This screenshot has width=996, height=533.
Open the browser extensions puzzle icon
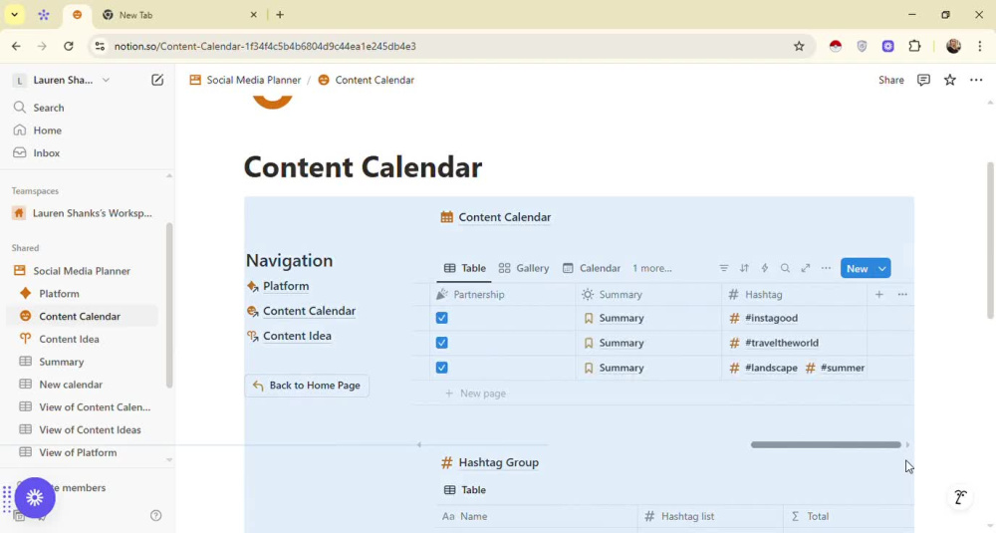914,46
